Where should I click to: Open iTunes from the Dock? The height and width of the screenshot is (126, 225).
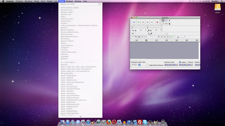tap(88, 122)
